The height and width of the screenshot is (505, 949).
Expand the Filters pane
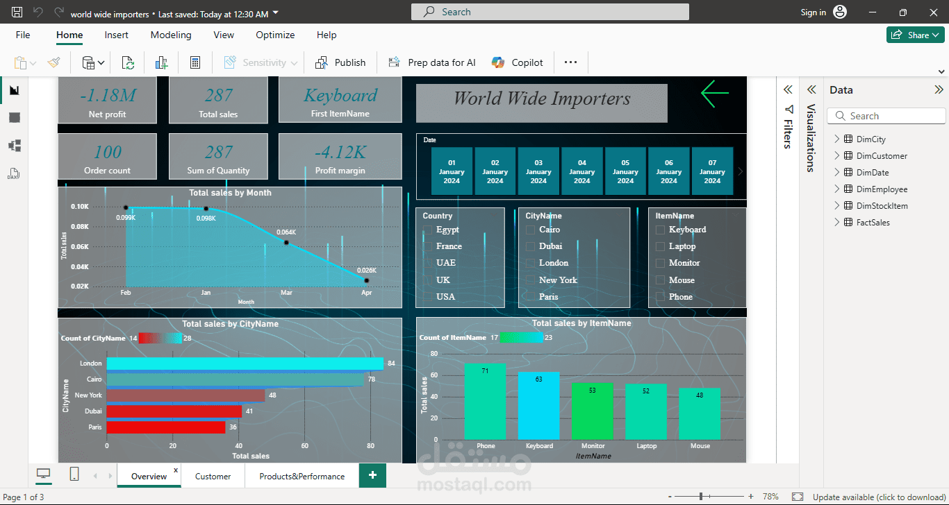pyautogui.click(x=788, y=89)
